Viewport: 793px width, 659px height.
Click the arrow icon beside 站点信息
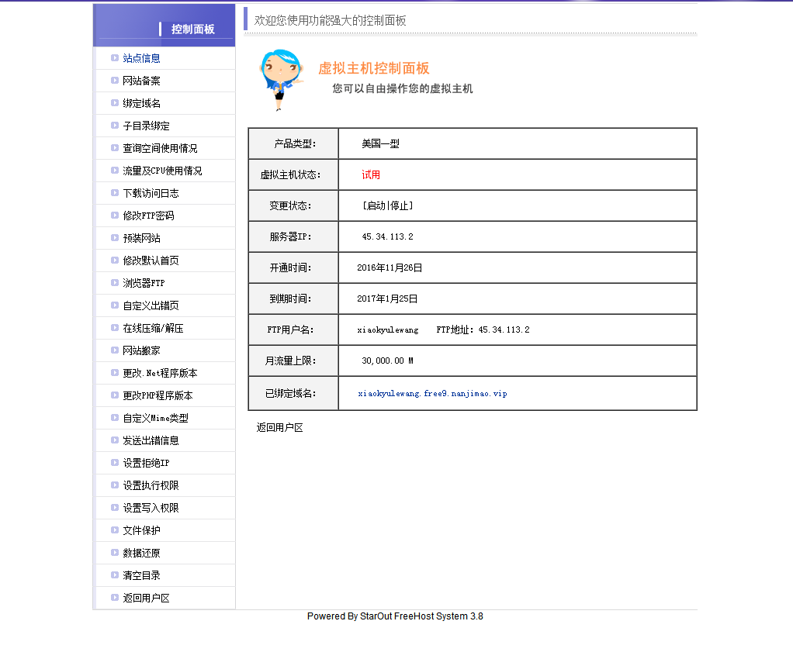click(115, 58)
